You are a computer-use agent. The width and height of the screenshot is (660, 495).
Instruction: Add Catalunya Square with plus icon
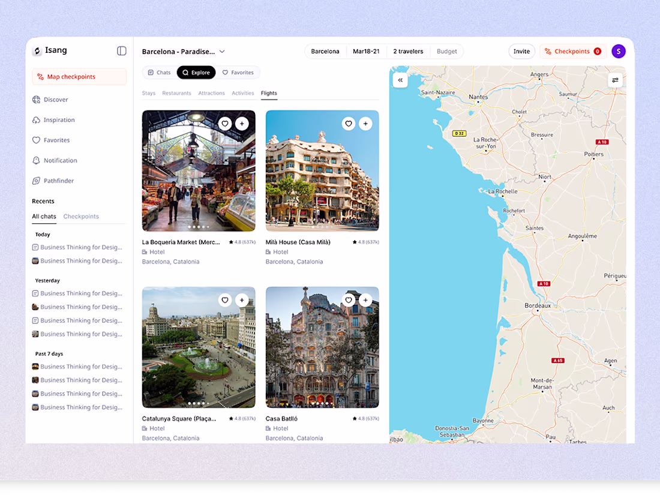tap(242, 300)
